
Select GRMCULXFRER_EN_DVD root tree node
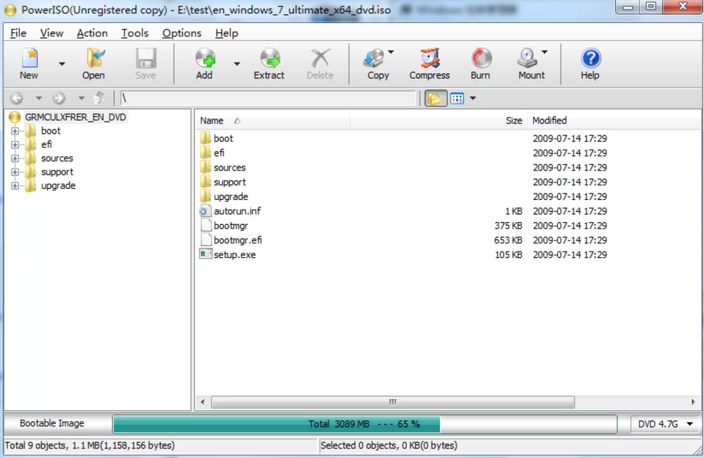[75, 117]
